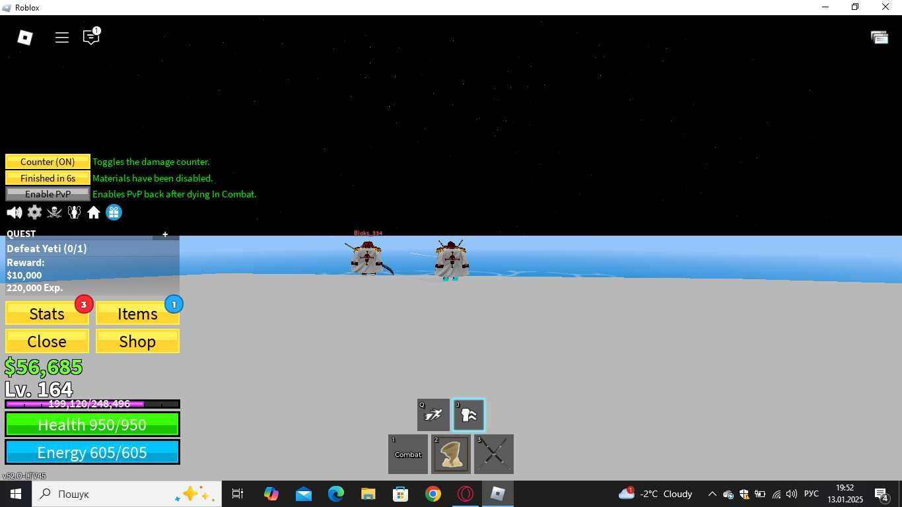Click the Lv. 164 level text
The height and width of the screenshot is (507, 902).
point(39,389)
